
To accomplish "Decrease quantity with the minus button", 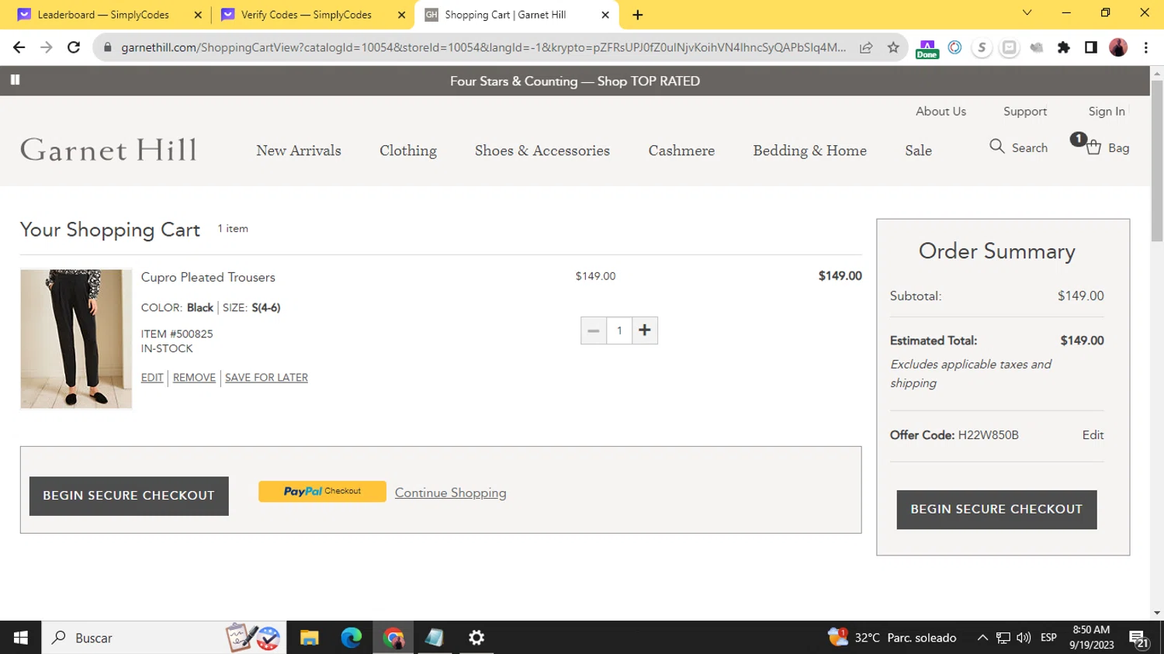I will pos(594,330).
